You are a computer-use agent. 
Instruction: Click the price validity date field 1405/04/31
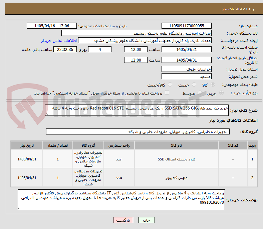click(186, 60)
